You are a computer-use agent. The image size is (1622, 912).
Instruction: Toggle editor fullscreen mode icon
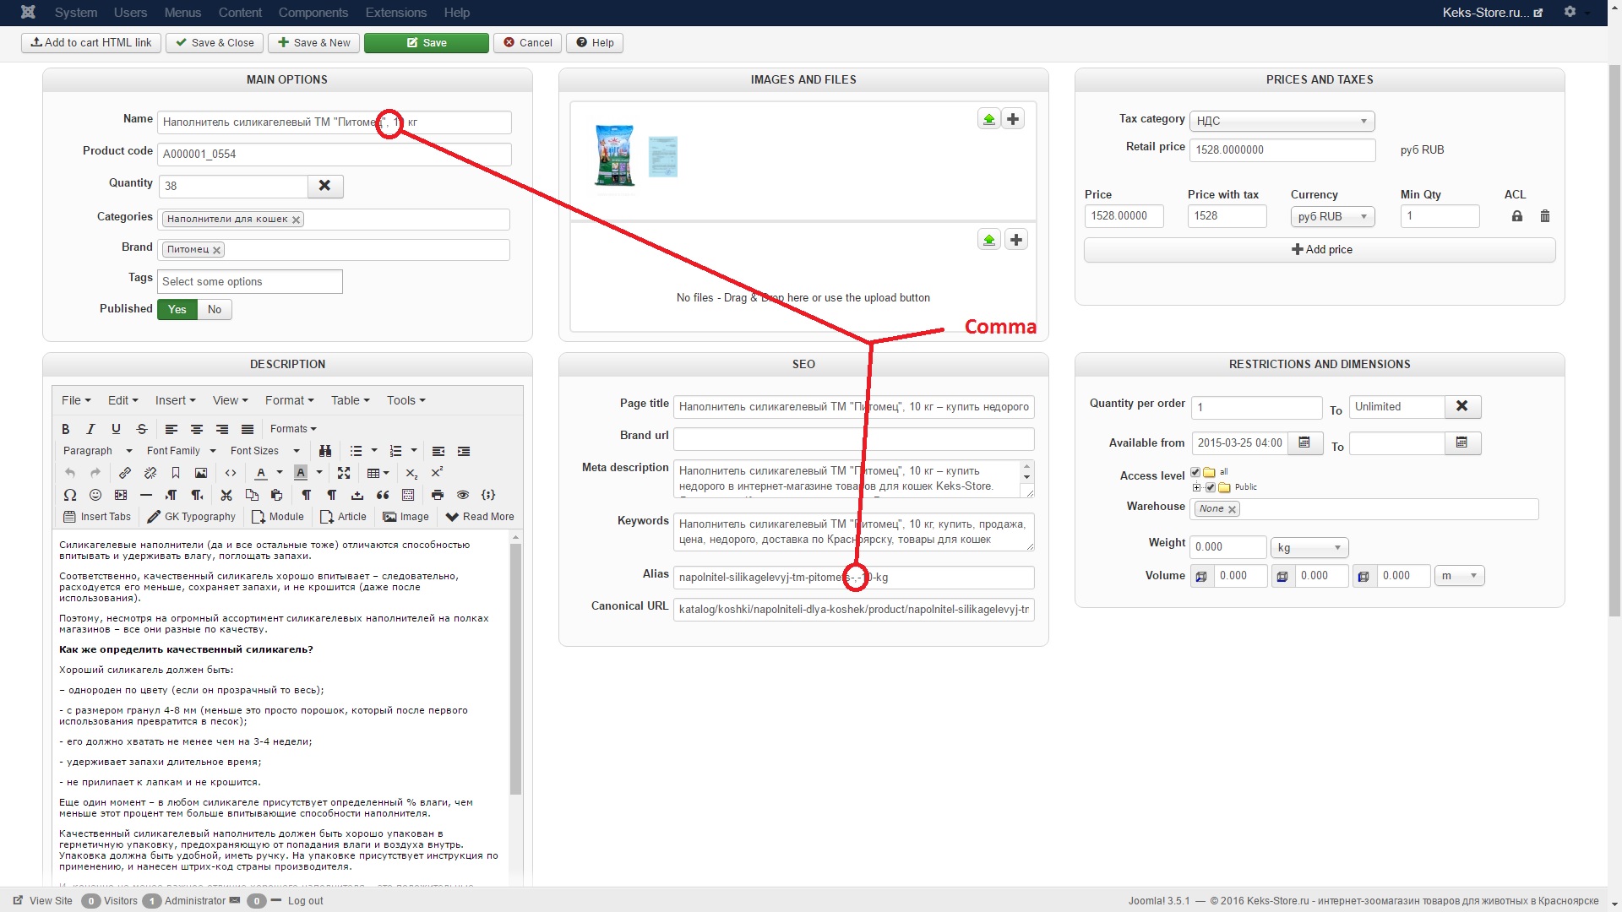tap(344, 473)
